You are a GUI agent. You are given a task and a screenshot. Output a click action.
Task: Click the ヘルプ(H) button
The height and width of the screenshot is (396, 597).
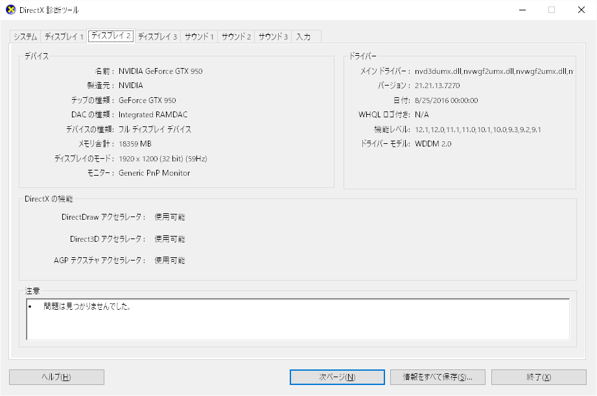tap(57, 377)
